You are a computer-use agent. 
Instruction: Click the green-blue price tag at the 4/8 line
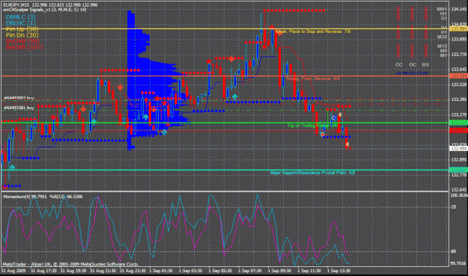point(458,170)
